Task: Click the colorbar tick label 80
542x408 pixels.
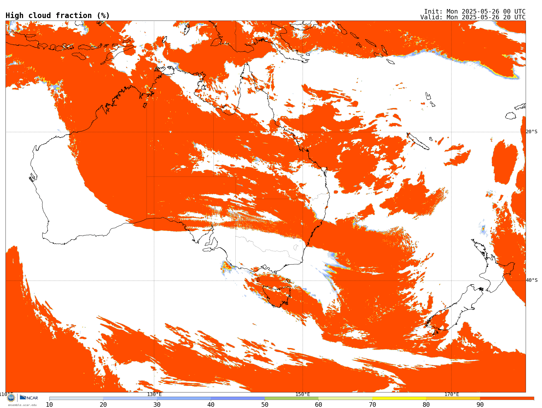Action: pyautogui.click(x=426, y=404)
